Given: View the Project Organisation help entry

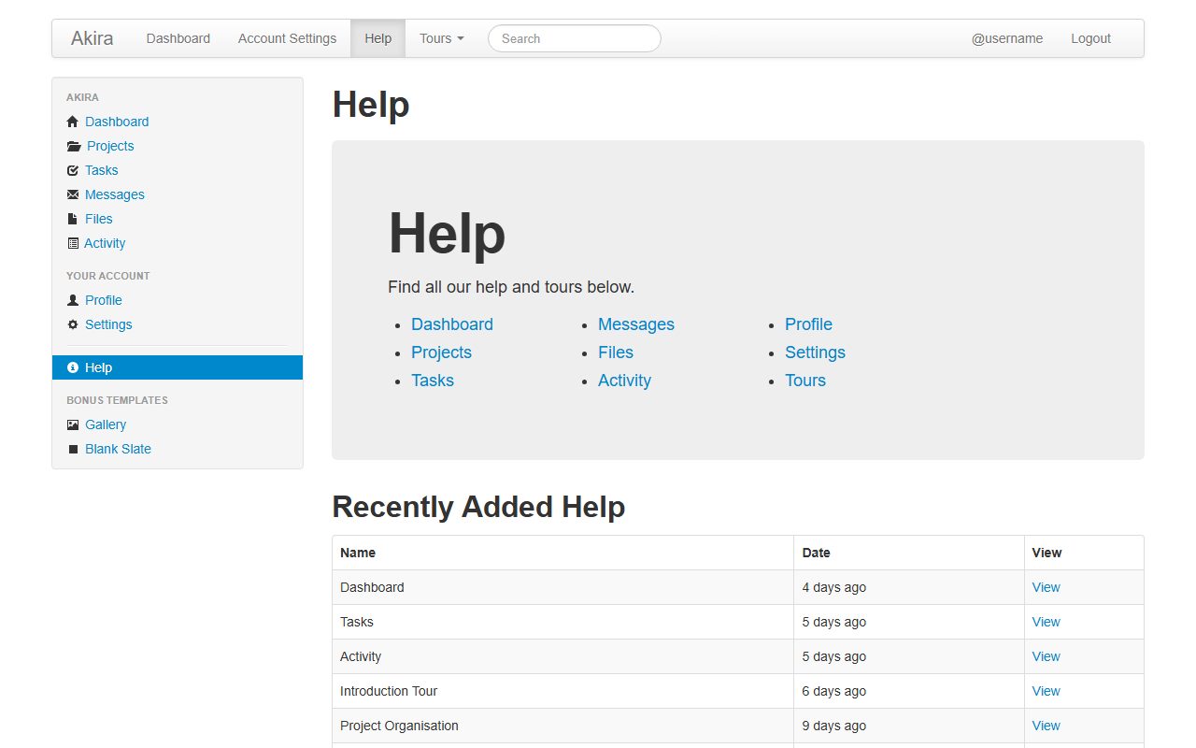Looking at the screenshot, I should coord(1046,726).
